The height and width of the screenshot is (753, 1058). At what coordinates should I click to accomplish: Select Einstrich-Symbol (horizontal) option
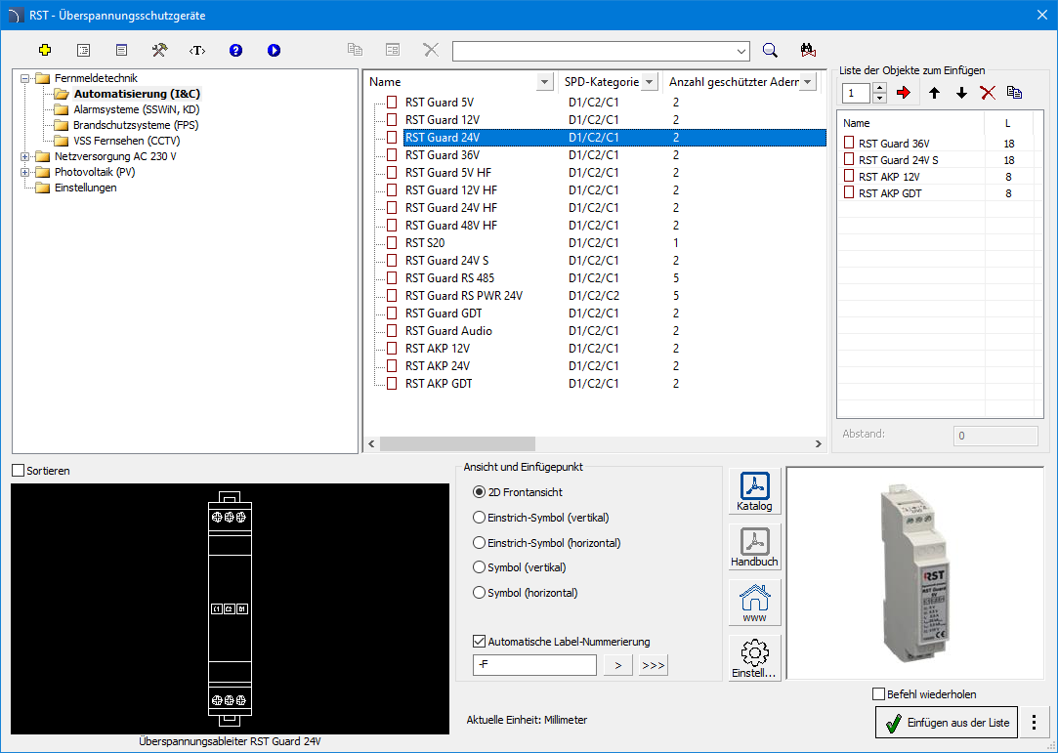tap(479, 542)
